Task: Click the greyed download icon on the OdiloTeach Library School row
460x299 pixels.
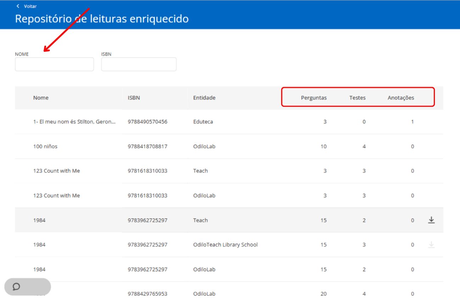Action: [x=431, y=245]
